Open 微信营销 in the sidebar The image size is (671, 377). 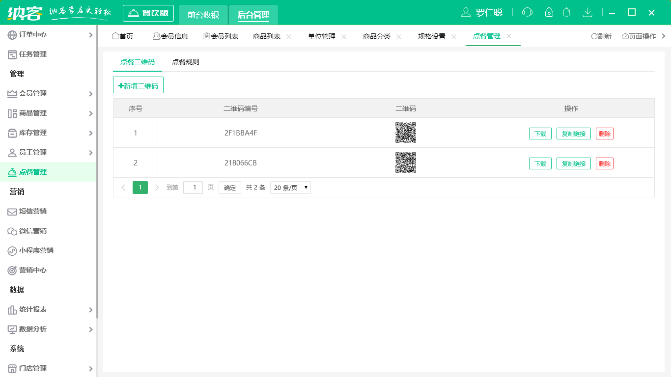(x=32, y=231)
